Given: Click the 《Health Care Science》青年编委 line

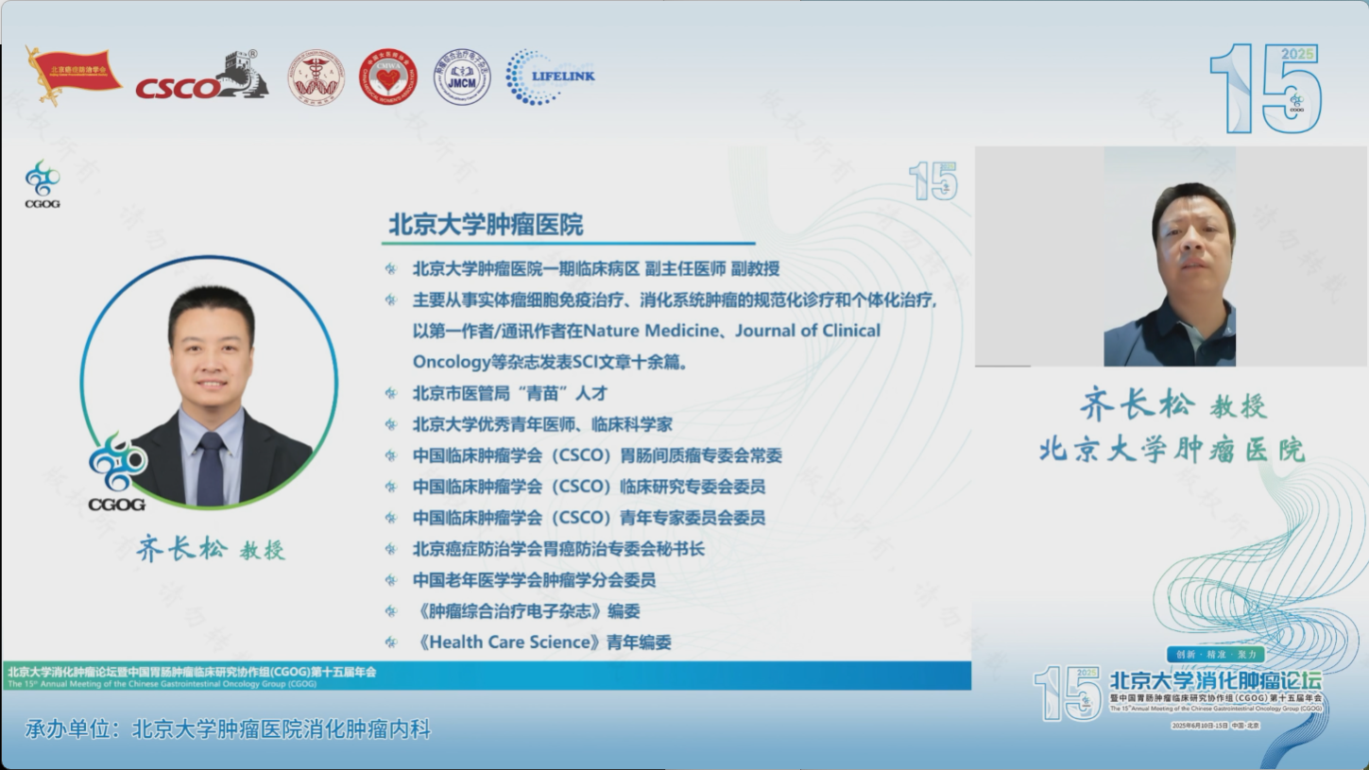Looking at the screenshot, I should coord(542,642).
